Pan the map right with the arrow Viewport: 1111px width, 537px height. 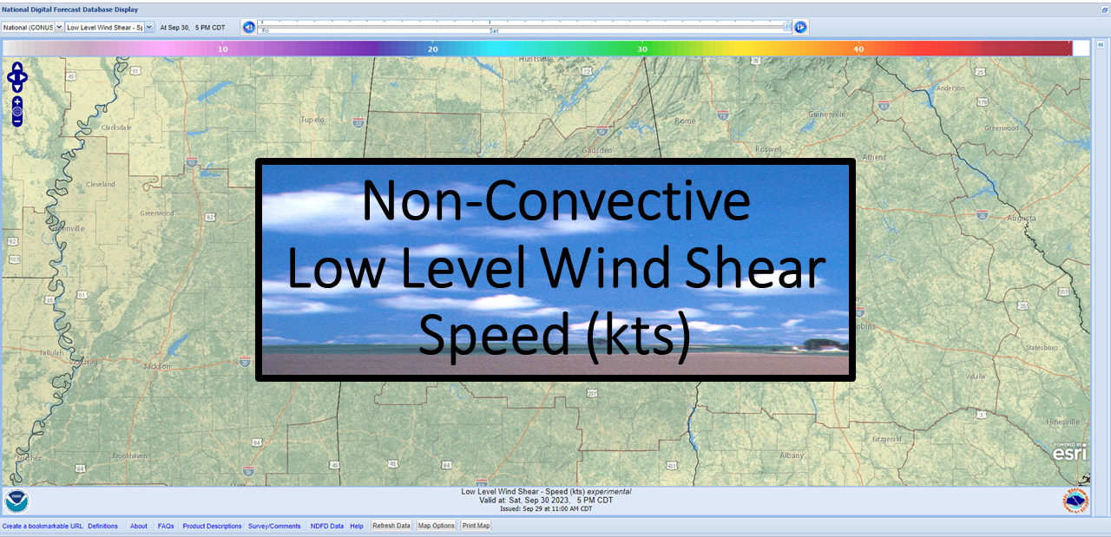click(x=24, y=77)
